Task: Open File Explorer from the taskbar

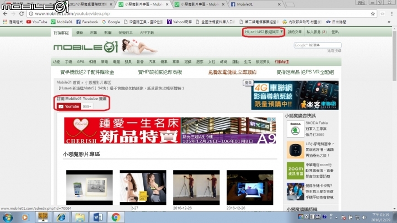Action: pyautogui.click(x=79, y=217)
